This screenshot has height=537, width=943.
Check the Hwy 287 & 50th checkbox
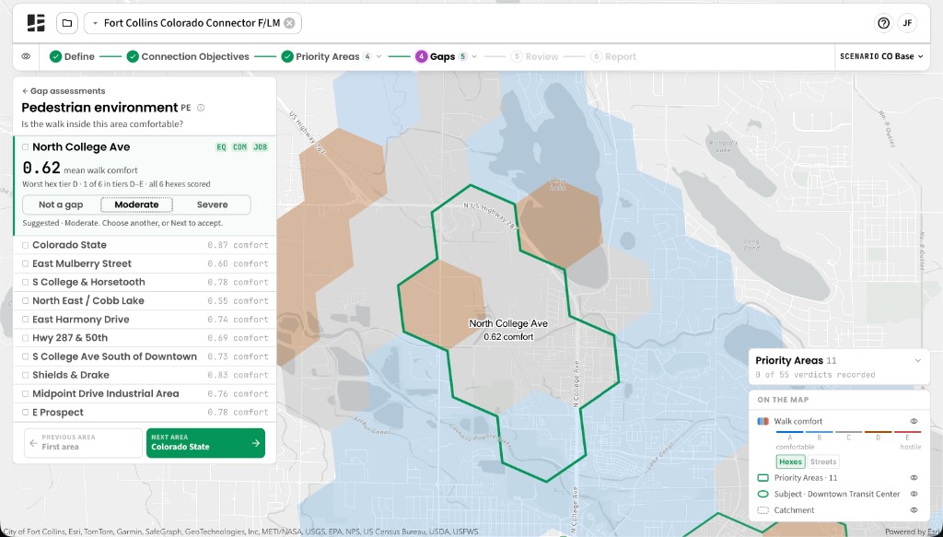pos(25,338)
